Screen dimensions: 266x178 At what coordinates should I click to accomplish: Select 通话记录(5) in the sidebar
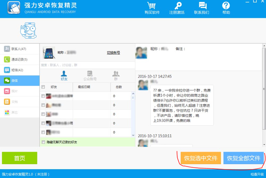click(x=20, y=59)
